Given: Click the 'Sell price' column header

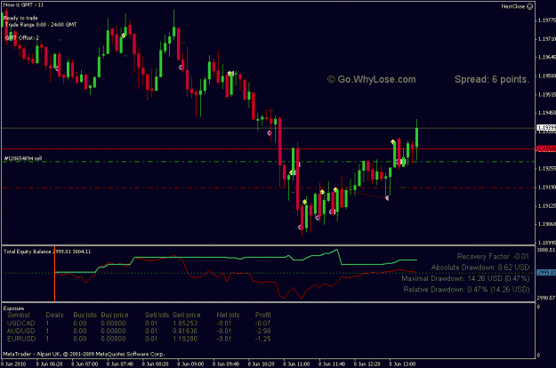Looking at the screenshot, I should (x=187, y=315).
